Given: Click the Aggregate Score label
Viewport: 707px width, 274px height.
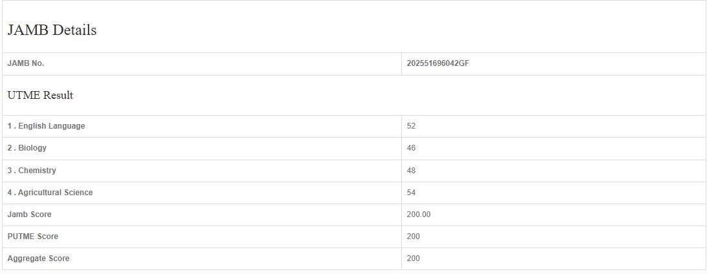Looking at the screenshot, I should 38,258.
